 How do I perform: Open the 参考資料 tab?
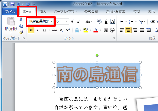point(91,11)
